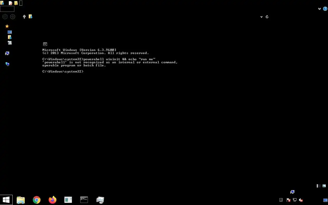328x205 pixels.
Task: Open muted volume icon in system tray
Action: [x=301, y=200]
